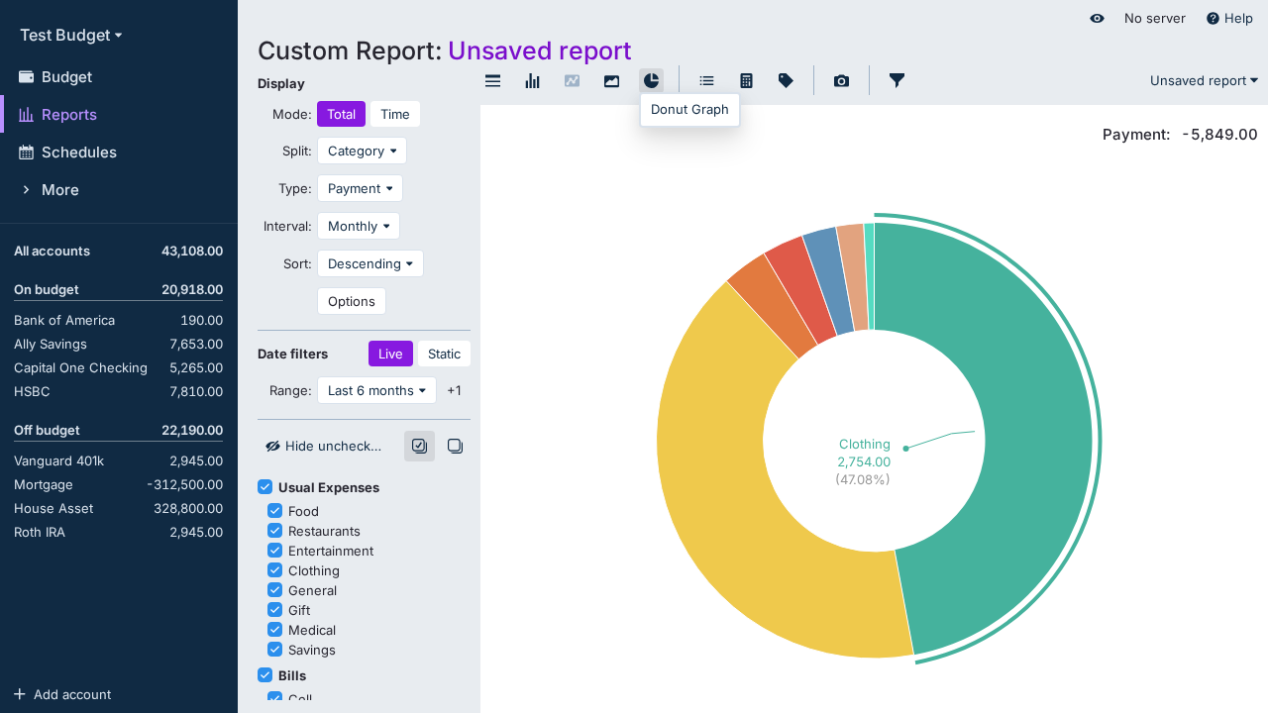Image resolution: width=1268 pixels, height=713 pixels.
Task: Open the Split Category dropdown
Action: 362,152
